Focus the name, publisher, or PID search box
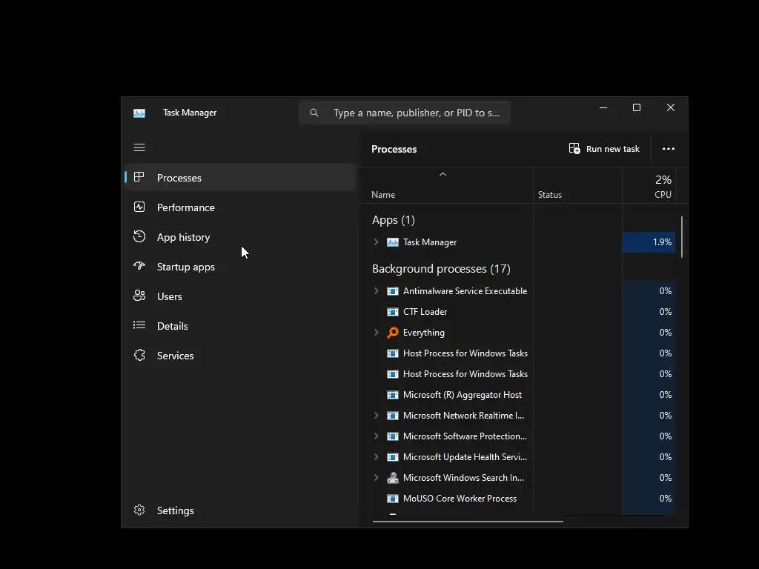 (x=415, y=113)
